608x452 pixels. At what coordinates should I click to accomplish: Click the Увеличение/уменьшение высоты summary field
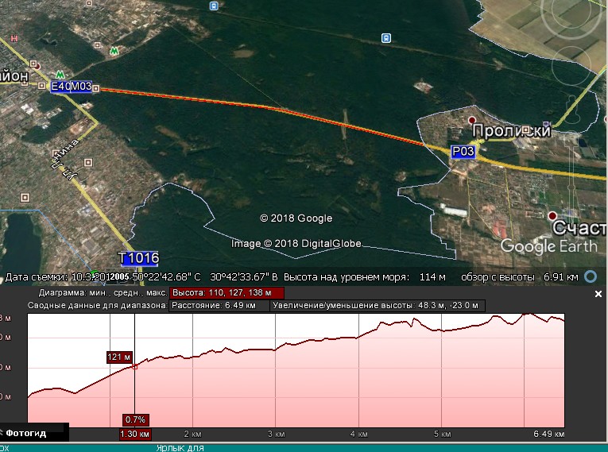[x=377, y=305]
